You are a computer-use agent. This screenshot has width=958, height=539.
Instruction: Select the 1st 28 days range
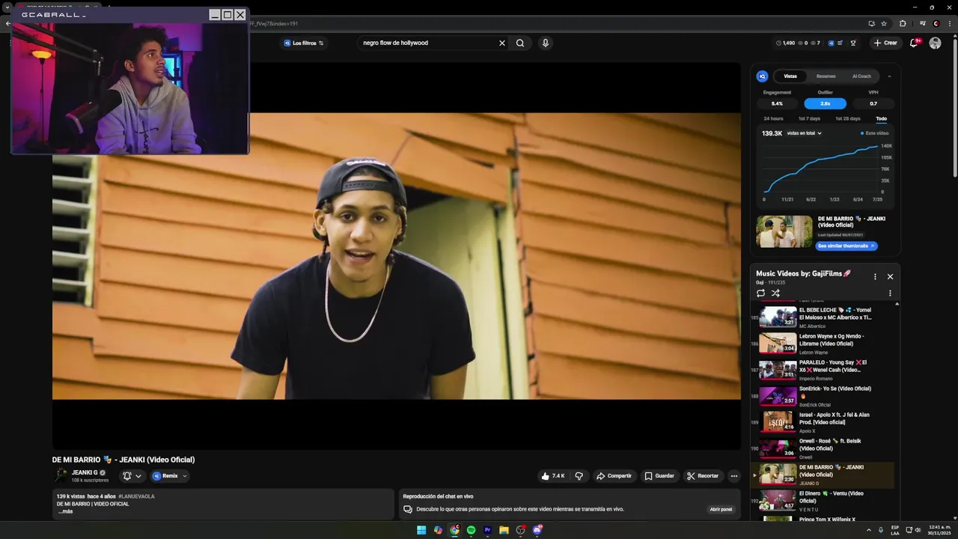coord(848,118)
